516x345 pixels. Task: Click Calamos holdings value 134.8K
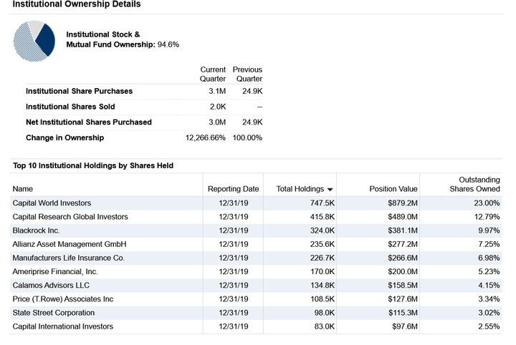(x=322, y=285)
